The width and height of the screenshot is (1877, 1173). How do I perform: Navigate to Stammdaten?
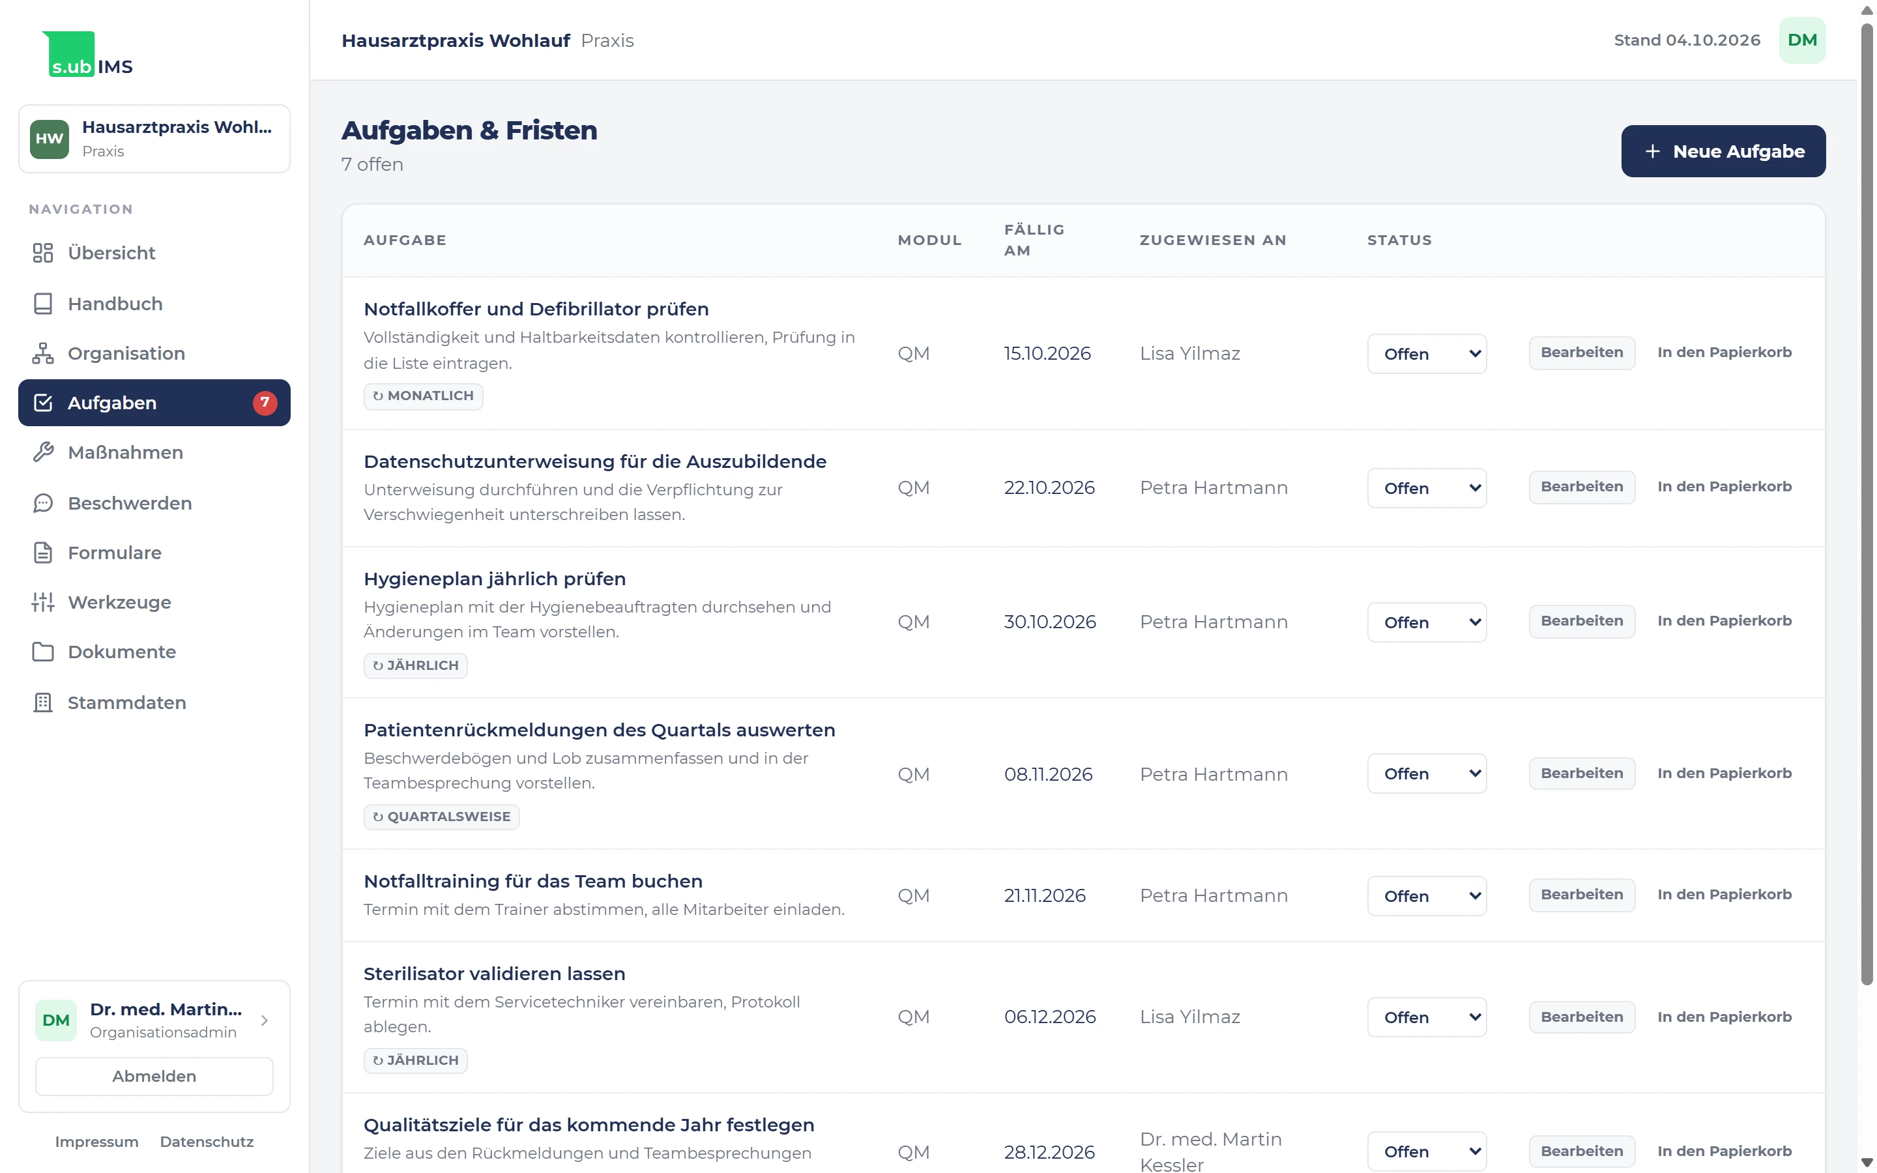tap(154, 702)
